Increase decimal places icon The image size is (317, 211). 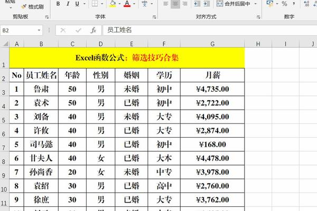coord(306,4)
